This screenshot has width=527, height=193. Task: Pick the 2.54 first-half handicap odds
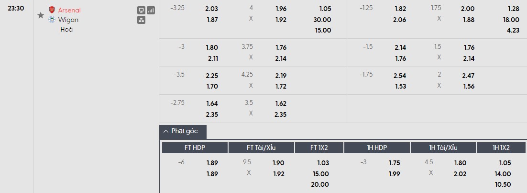[x=400, y=76]
